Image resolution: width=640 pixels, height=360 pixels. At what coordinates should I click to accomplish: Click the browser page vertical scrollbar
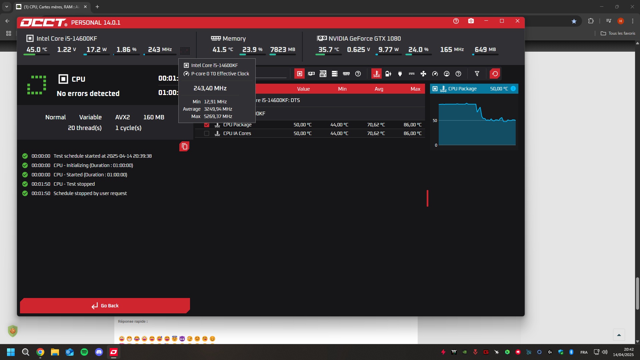coord(637,293)
